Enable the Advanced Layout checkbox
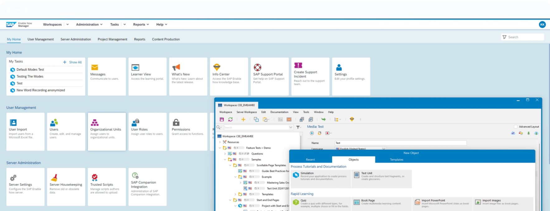Image resolution: width=550 pixels, height=211 pixels. pos(515,127)
